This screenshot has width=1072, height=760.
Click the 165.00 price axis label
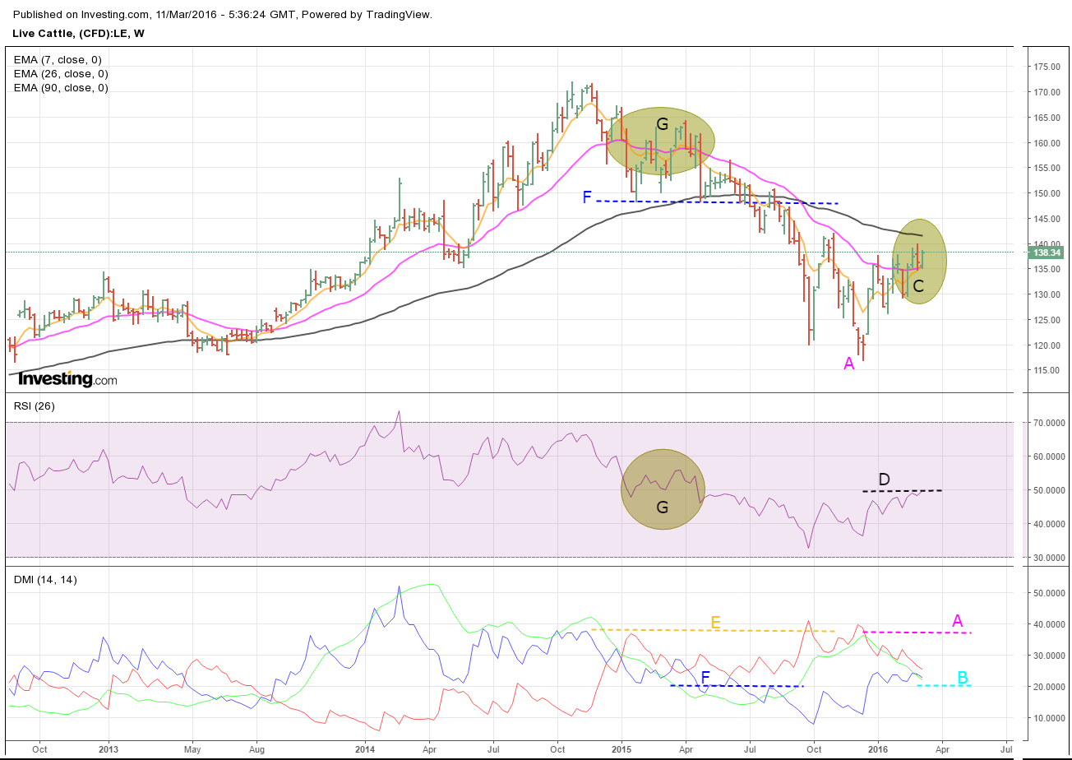1048,118
